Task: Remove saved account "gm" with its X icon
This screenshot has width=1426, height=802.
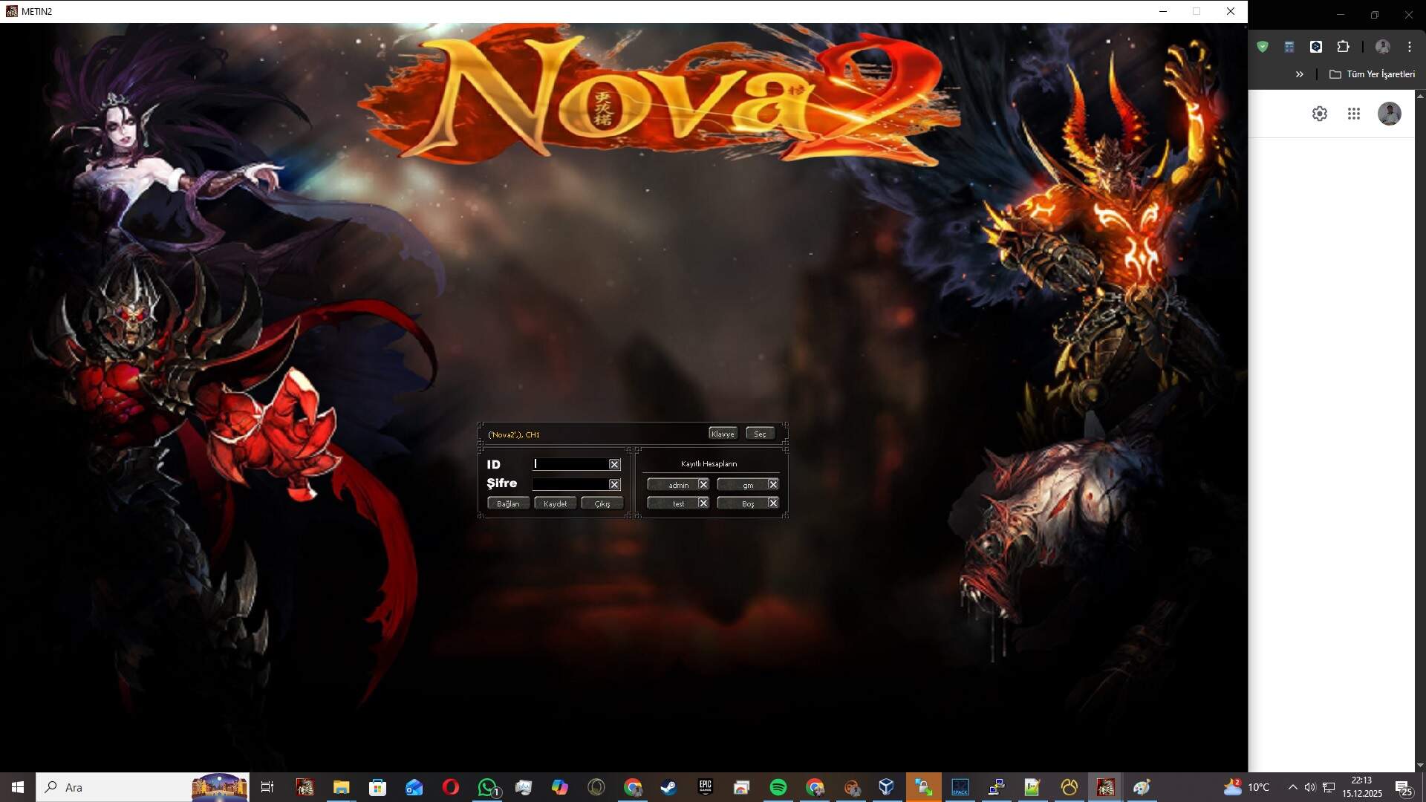Action: coord(773,484)
